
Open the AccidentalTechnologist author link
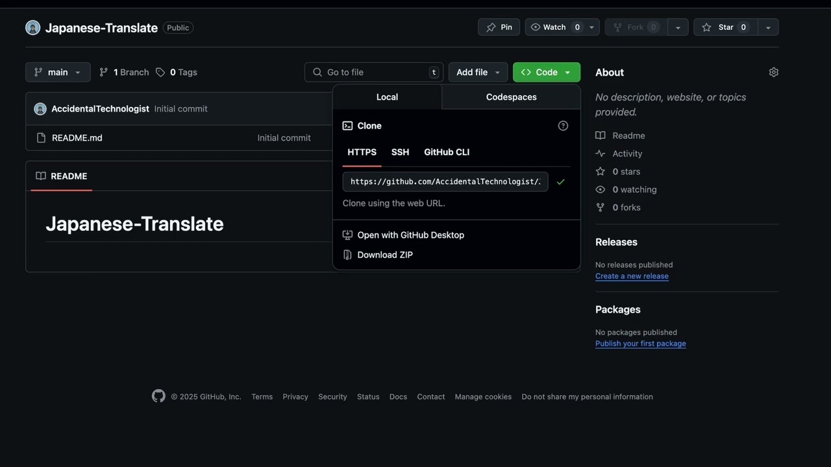[x=100, y=108]
